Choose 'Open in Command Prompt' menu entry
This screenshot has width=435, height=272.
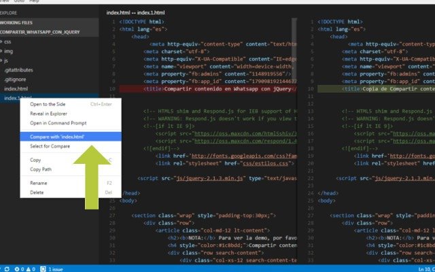(71, 123)
